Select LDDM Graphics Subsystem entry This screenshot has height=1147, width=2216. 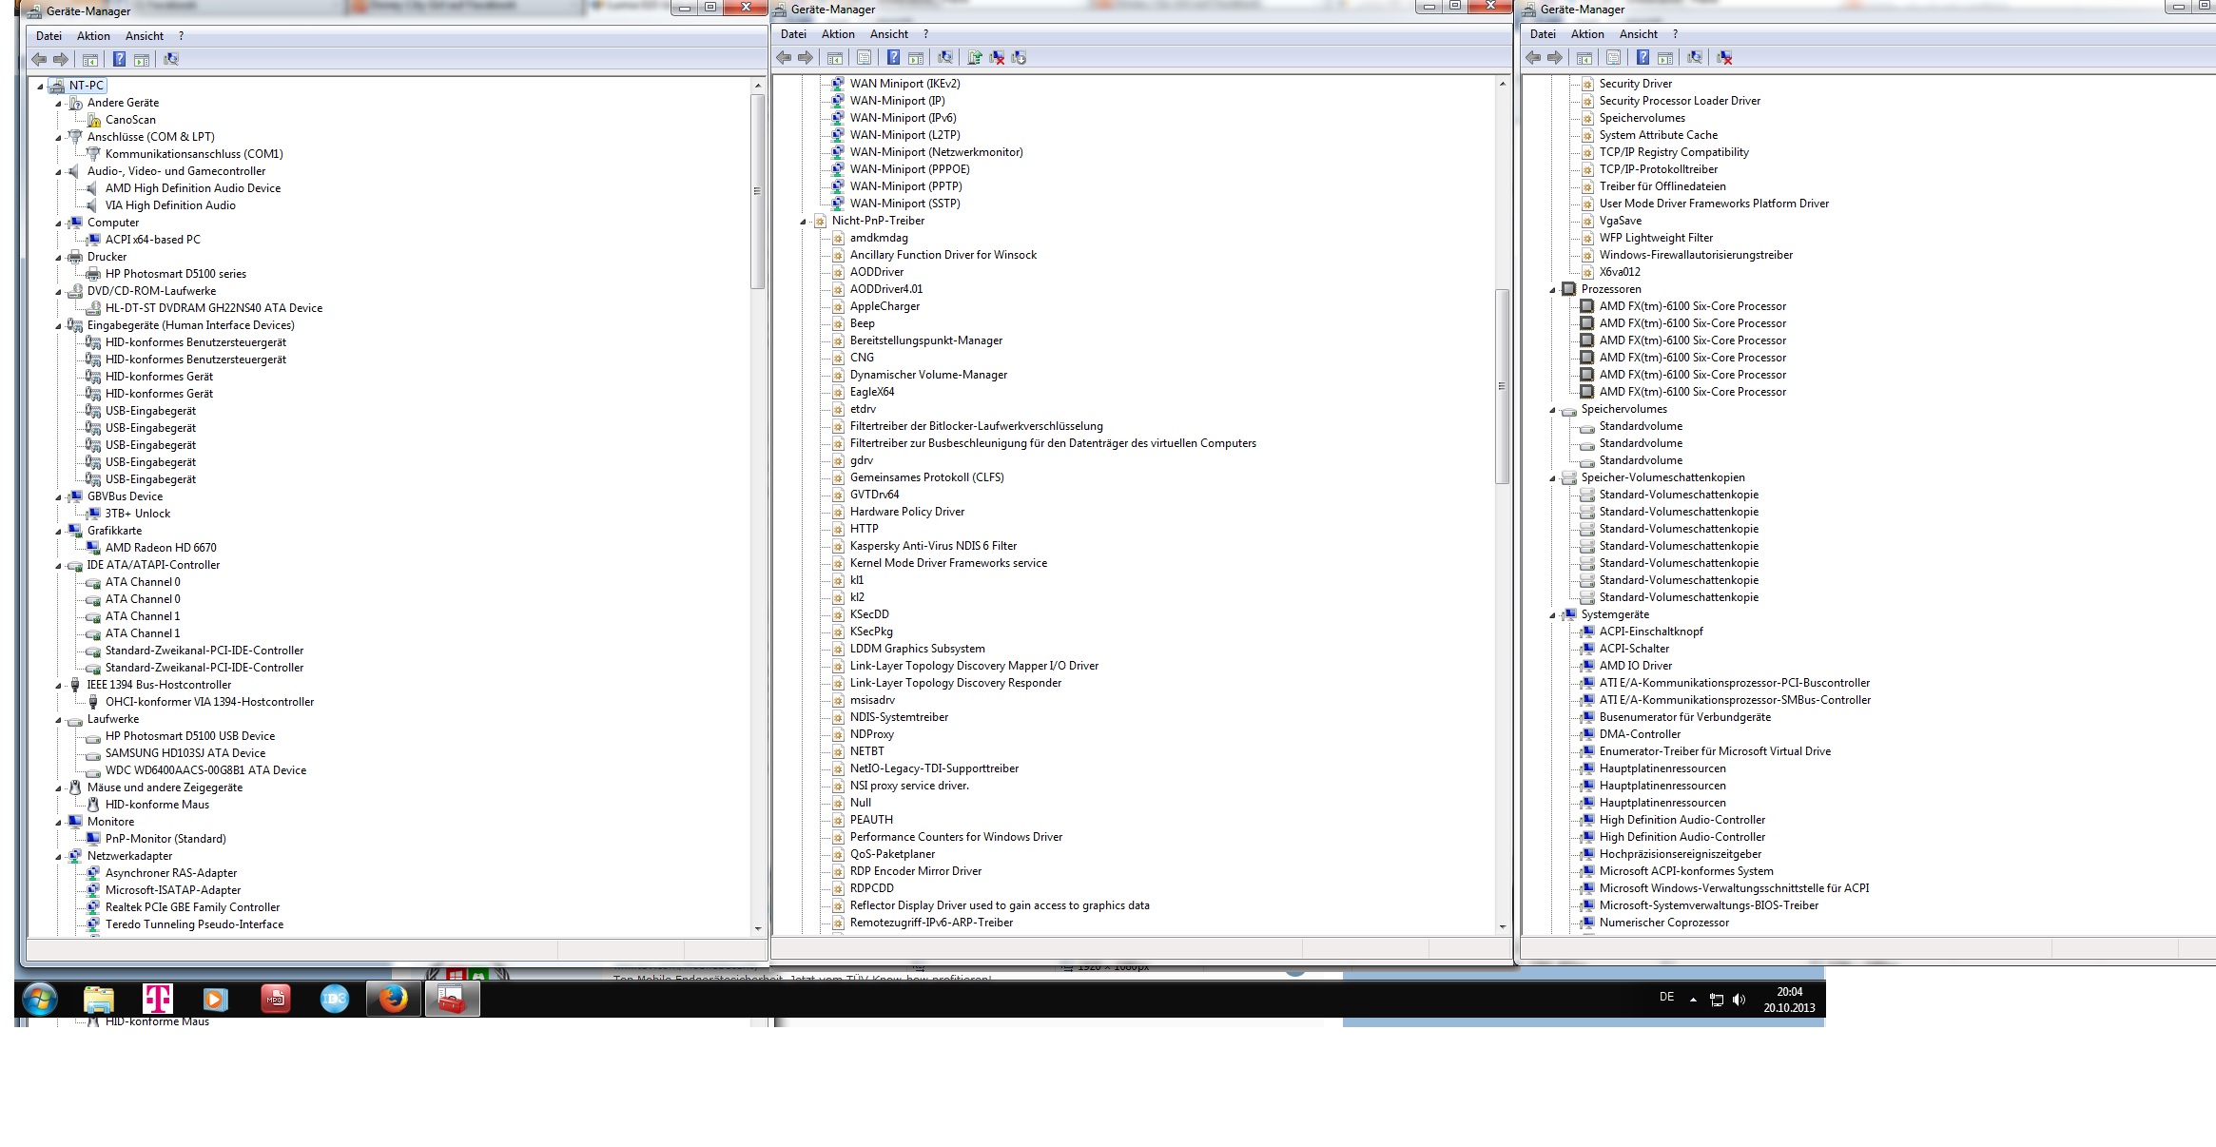pos(917,649)
